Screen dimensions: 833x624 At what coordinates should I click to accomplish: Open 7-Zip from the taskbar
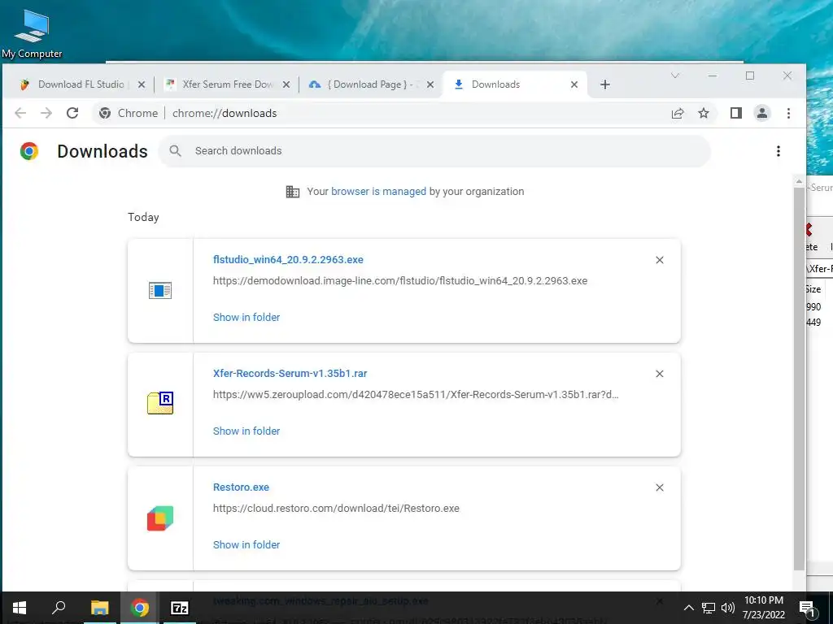tap(180, 608)
